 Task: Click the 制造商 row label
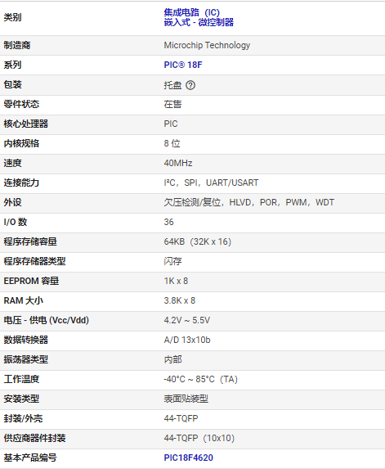pyautogui.click(x=17, y=45)
